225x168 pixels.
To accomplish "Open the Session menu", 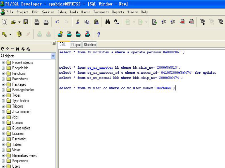I will [x=48, y=12].
